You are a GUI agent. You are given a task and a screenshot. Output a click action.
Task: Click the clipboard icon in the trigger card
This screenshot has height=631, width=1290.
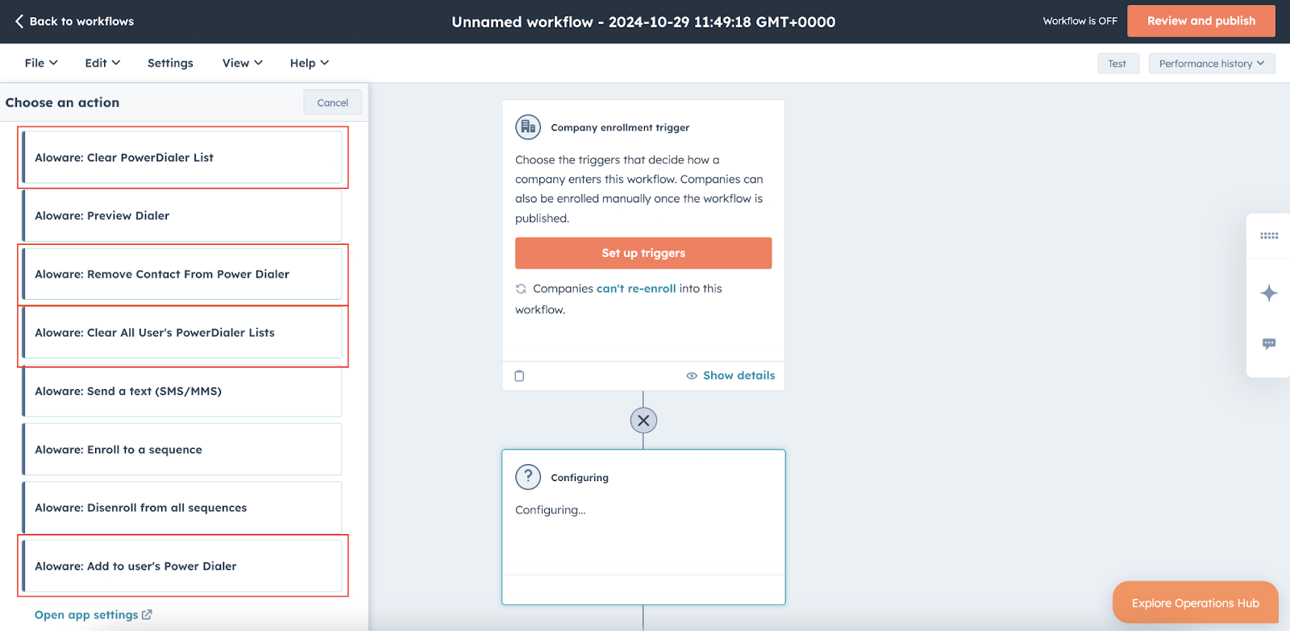point(519,376)
